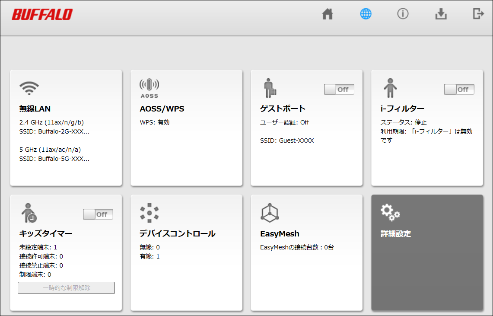Click 2.4 GHz (11ax/n/g/b) text

tap(51, 122)
